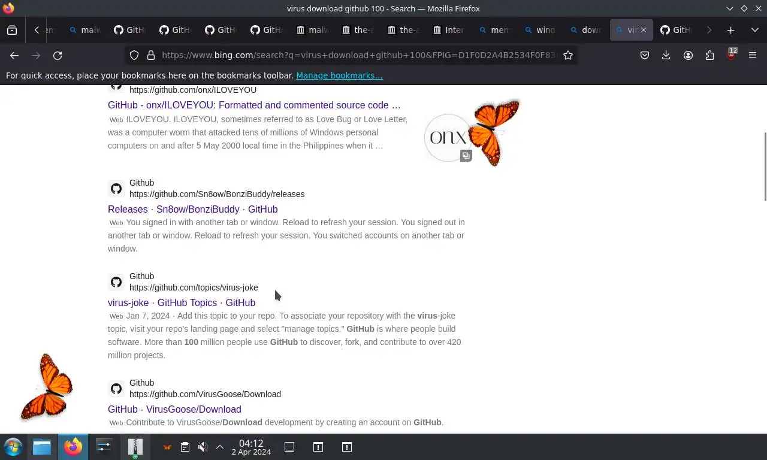Viewport: 767px width, 460px height.
Task: Click image icon on onx thumbnail
Action: (466, 156)
